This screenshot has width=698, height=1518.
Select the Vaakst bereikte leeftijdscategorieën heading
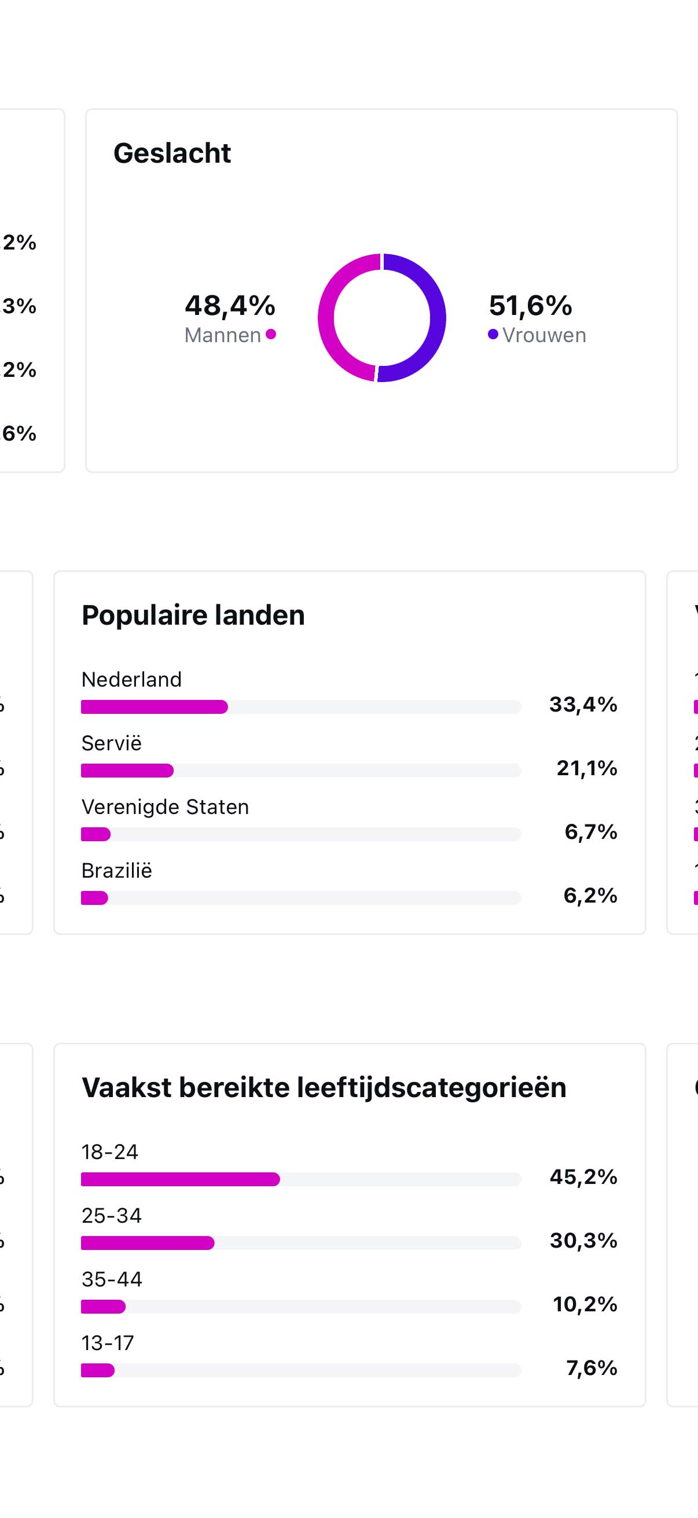tap(324, 1088)
